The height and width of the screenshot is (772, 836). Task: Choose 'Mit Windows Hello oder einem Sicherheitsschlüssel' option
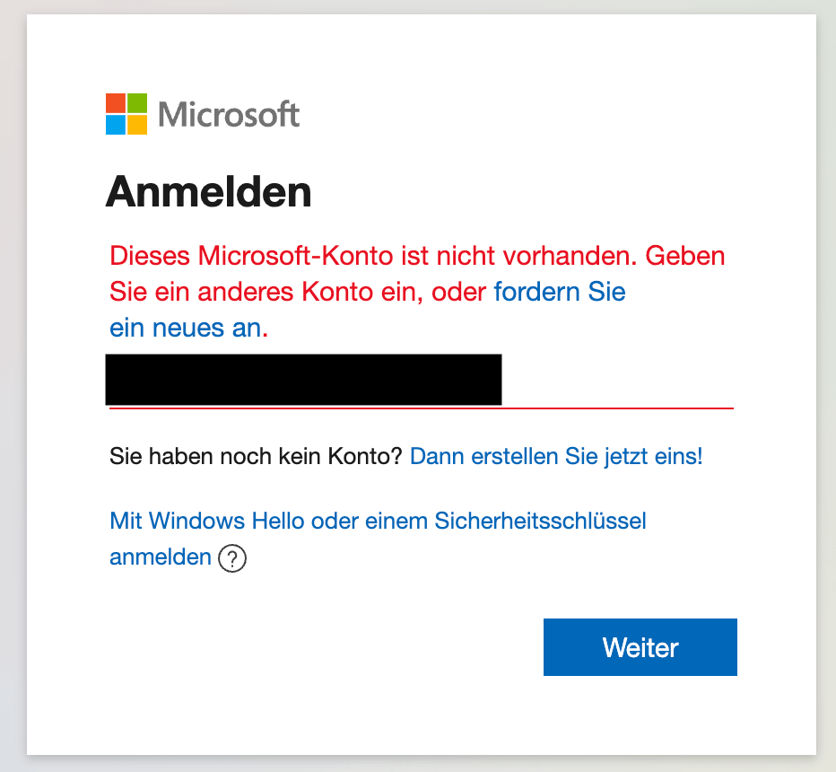tap(378, 521)
